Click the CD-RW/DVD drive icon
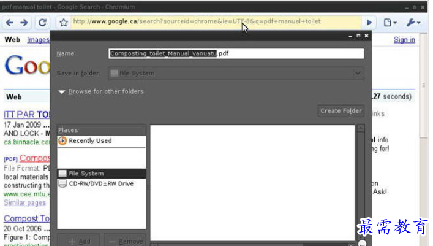433x246 pixels. (x=62, y=184)
